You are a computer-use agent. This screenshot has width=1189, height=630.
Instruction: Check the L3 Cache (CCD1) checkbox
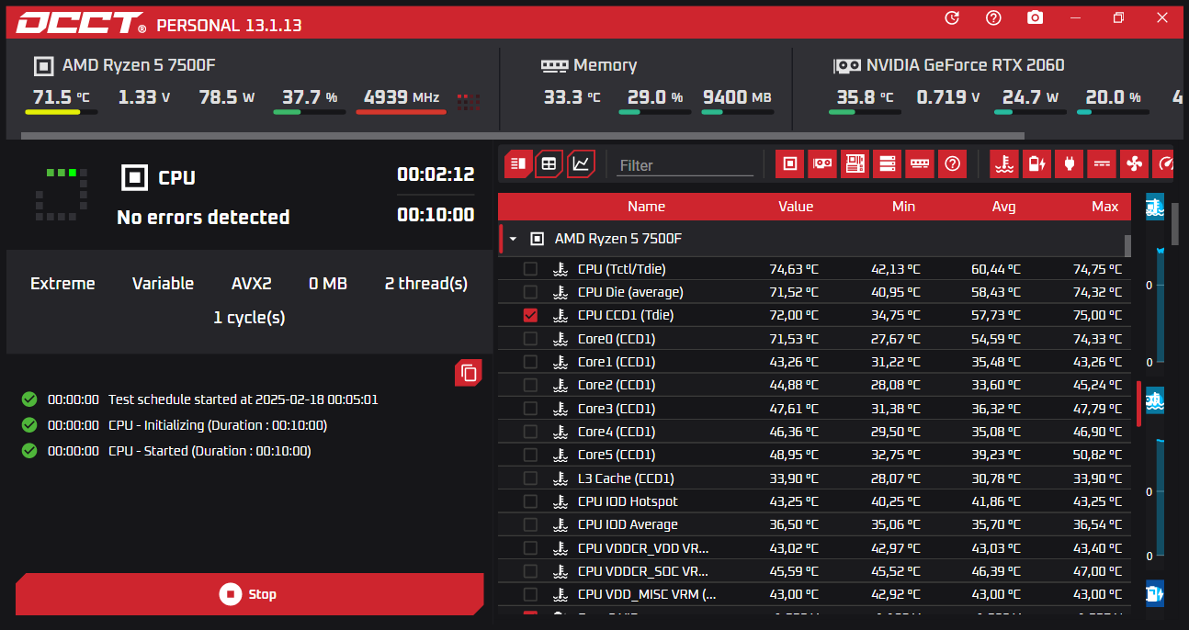click(530, 478)
